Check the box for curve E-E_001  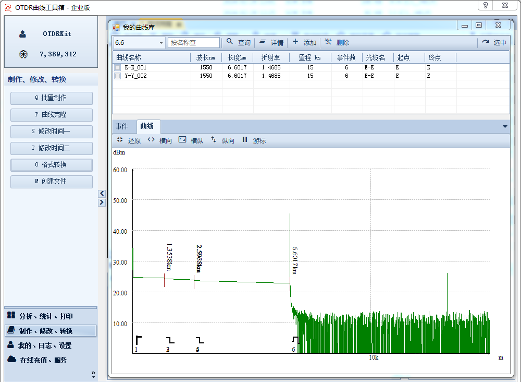(x=118, y=67)
